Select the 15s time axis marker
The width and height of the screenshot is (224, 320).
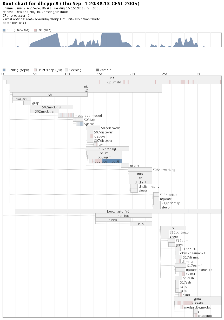[x=100, y=74]
